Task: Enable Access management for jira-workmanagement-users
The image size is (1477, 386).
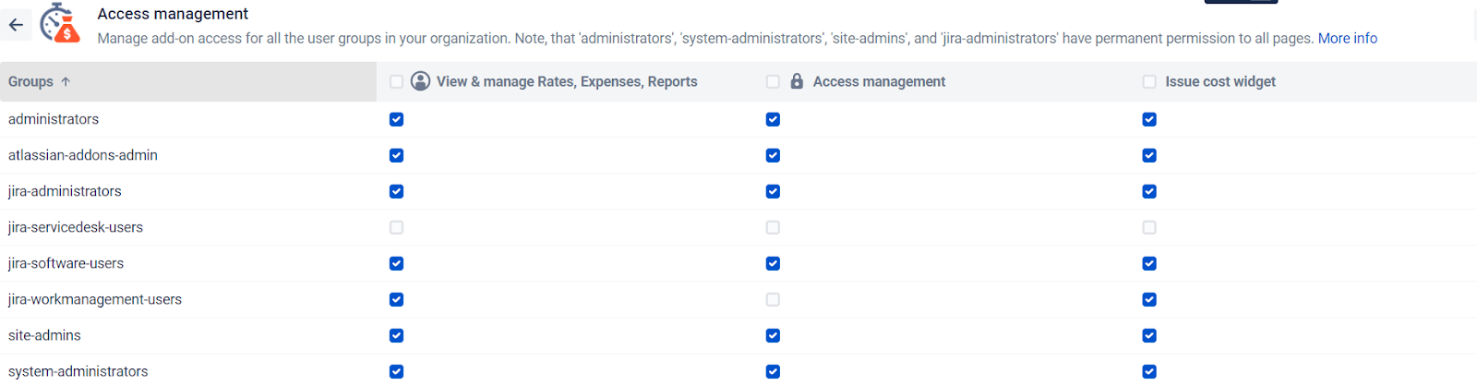Action: click(774, 299)
